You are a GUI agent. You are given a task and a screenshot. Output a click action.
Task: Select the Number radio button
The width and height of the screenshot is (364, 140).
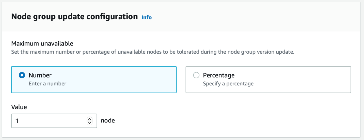click(22, 75)
